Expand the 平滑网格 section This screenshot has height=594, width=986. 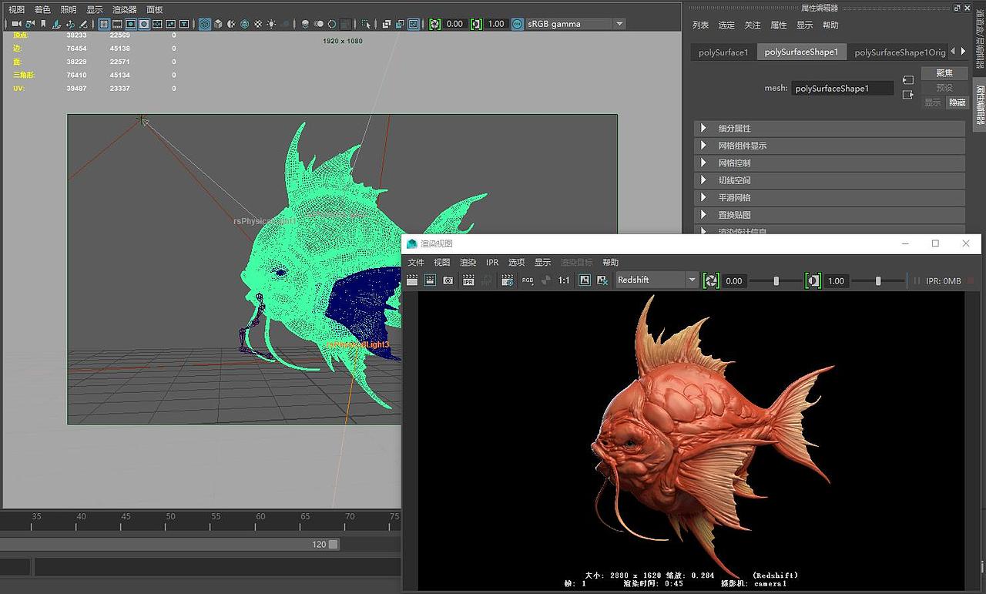coord(734,198)
